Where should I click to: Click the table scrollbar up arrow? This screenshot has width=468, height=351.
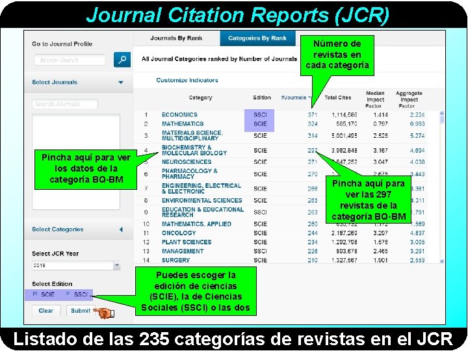tap(442, 113)
